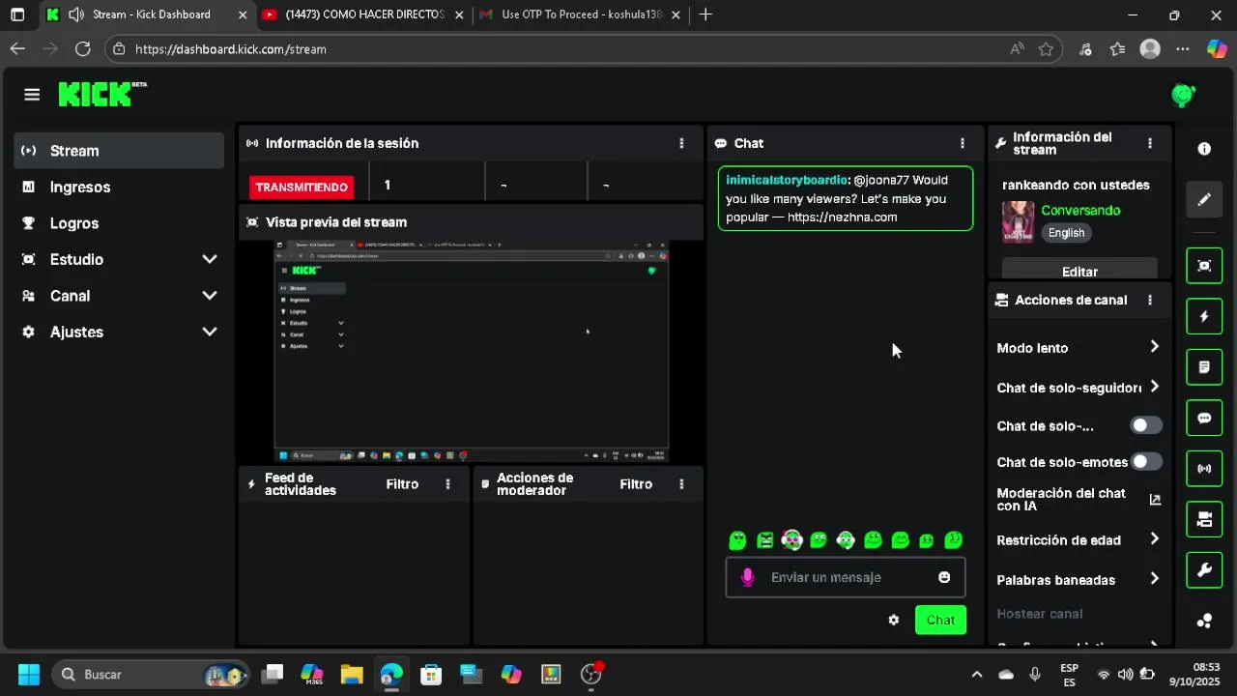Click the TRANSMITIENDO live status badge

click(302, 188)
